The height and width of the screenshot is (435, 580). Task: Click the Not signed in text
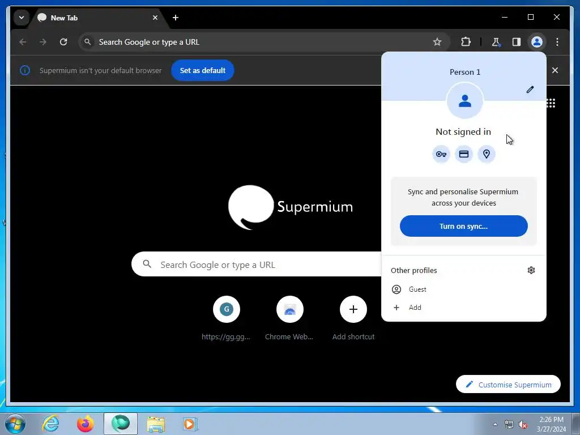[x=463, y=131]
